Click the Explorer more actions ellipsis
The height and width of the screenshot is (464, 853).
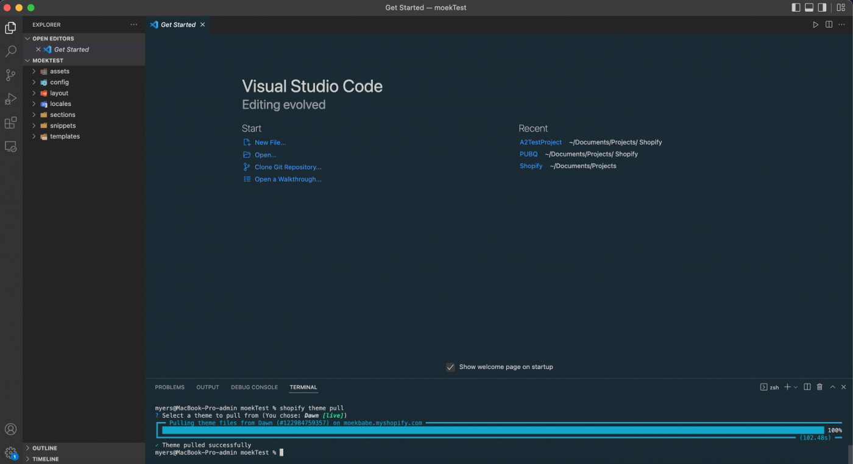coord(134,25)
